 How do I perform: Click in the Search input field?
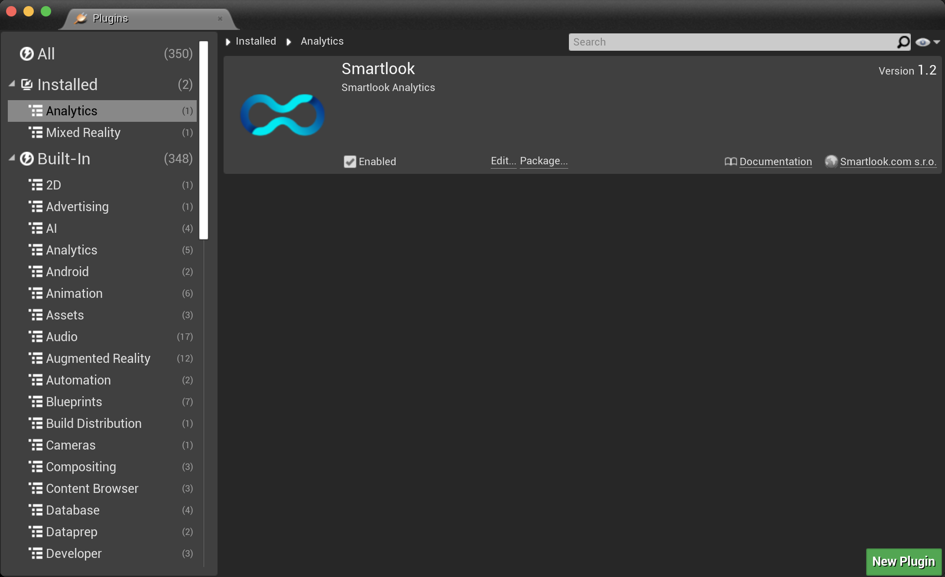click(732, 42)
